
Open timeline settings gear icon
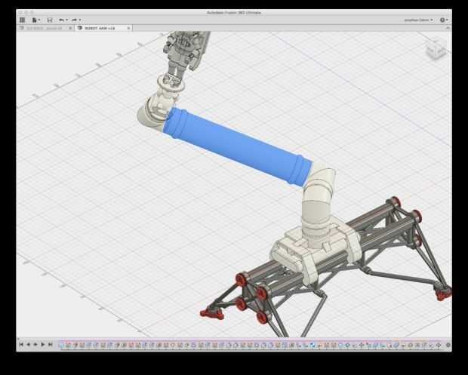click(448, 345)
